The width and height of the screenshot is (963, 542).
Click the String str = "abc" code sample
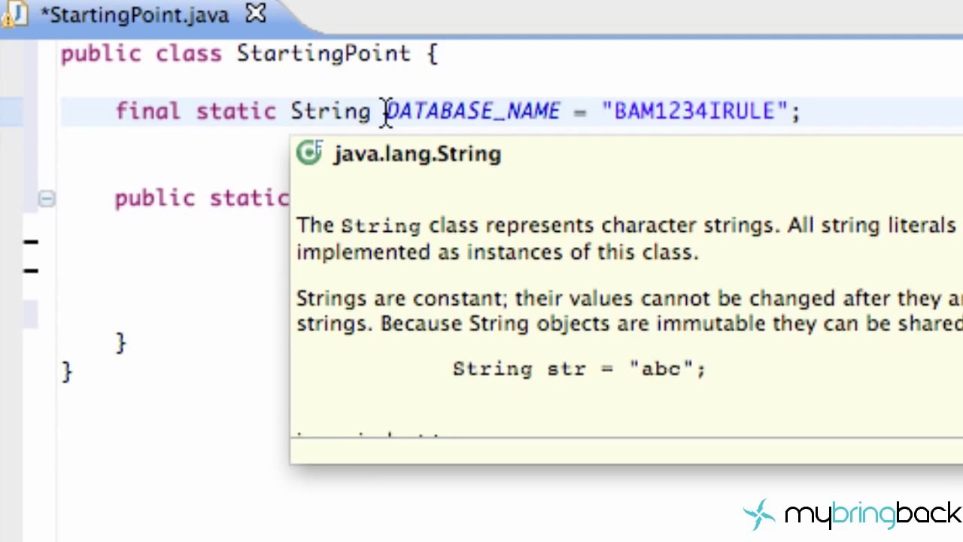pyautogui.click(x=579, y=369)
